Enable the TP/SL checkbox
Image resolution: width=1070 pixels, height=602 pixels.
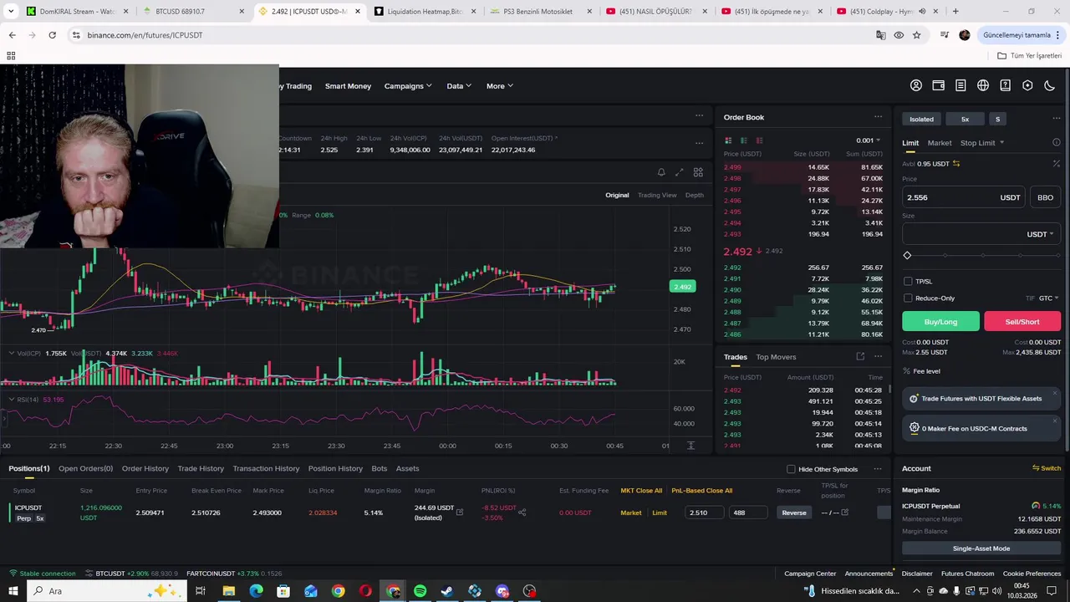[908, 282]
